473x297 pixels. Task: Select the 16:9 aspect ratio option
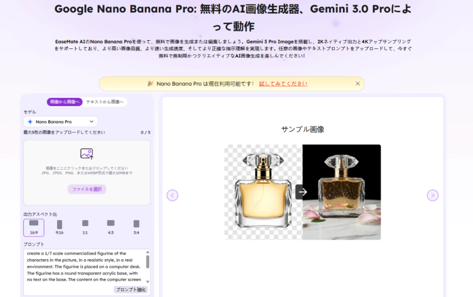tap(34, 227)
